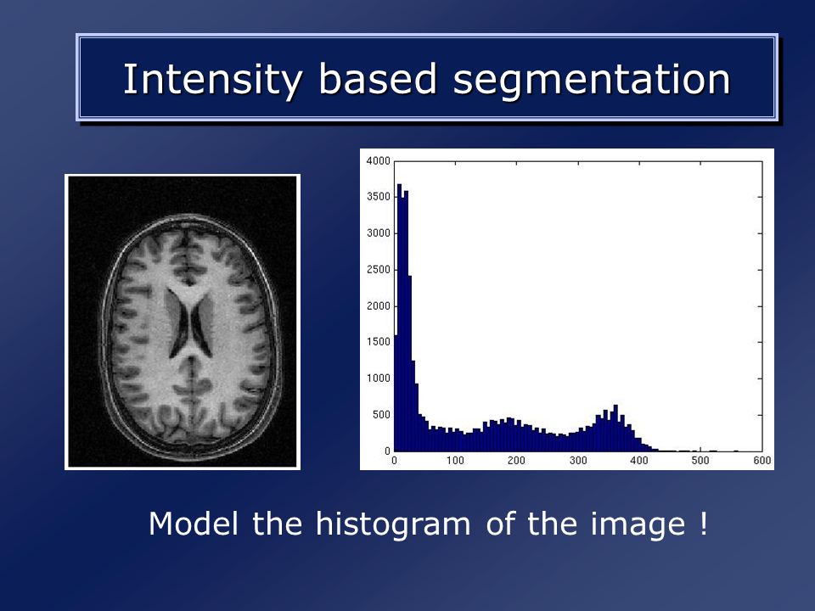Select the brain MRI image
The height and width of the screenshot is (611, 815).
click(x=183, y=322)
